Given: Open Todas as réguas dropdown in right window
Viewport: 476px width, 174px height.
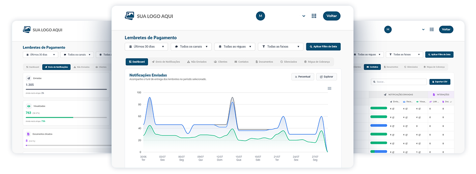Looking at the screenshot, I should pos(368,55).
